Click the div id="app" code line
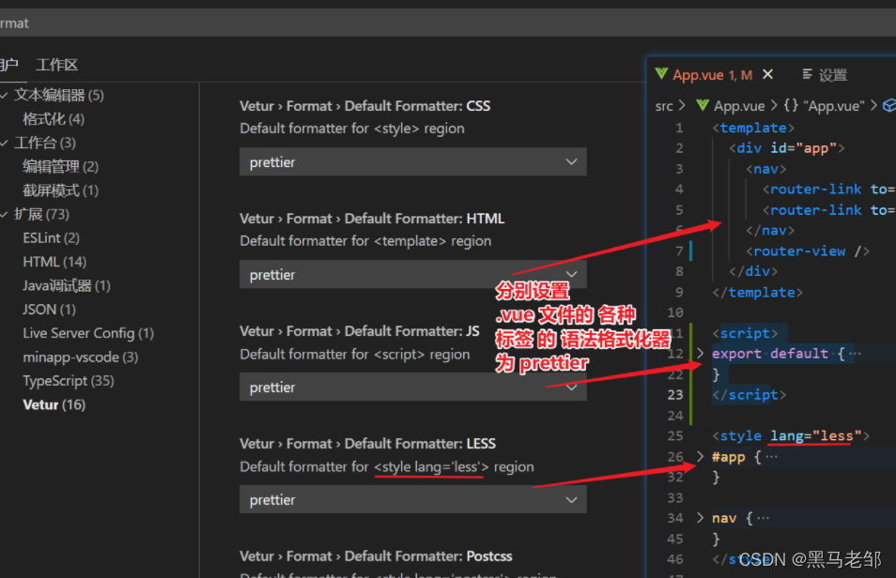 coord(787,148)
